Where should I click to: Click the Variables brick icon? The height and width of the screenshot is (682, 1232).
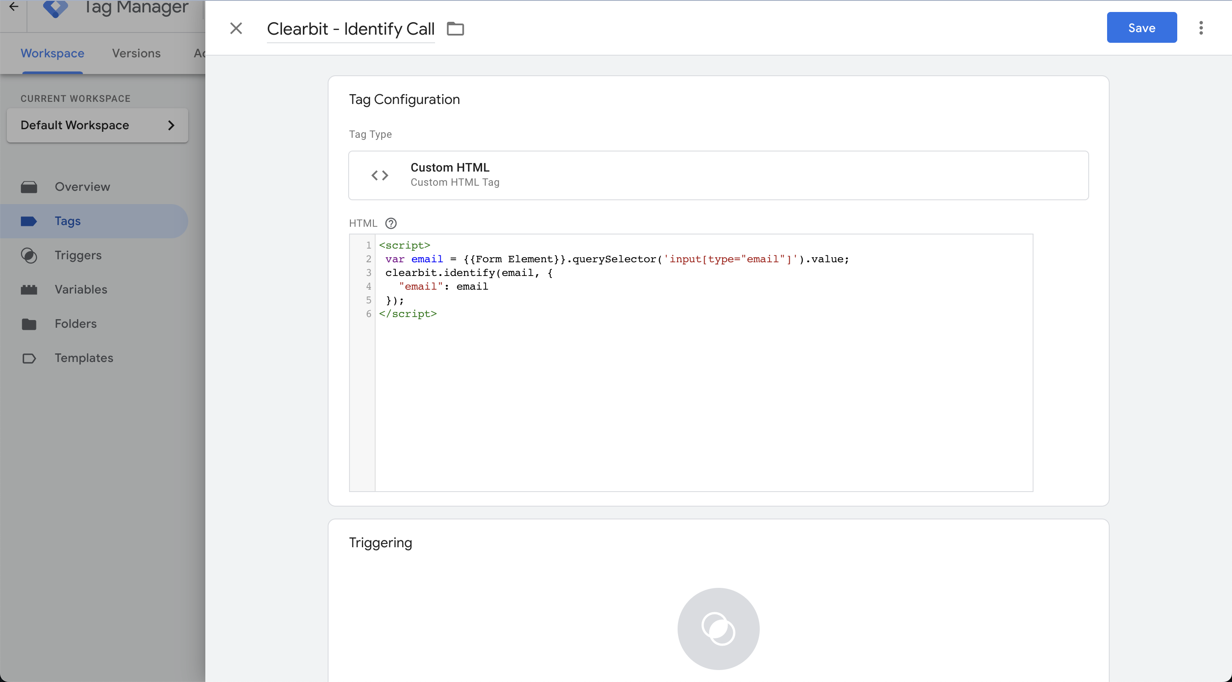coord(29,289)
